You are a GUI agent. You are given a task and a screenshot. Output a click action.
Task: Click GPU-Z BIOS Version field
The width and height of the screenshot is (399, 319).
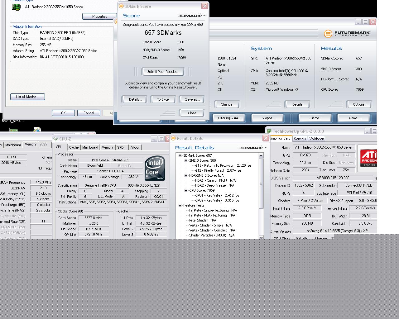(x=333, y=178)
